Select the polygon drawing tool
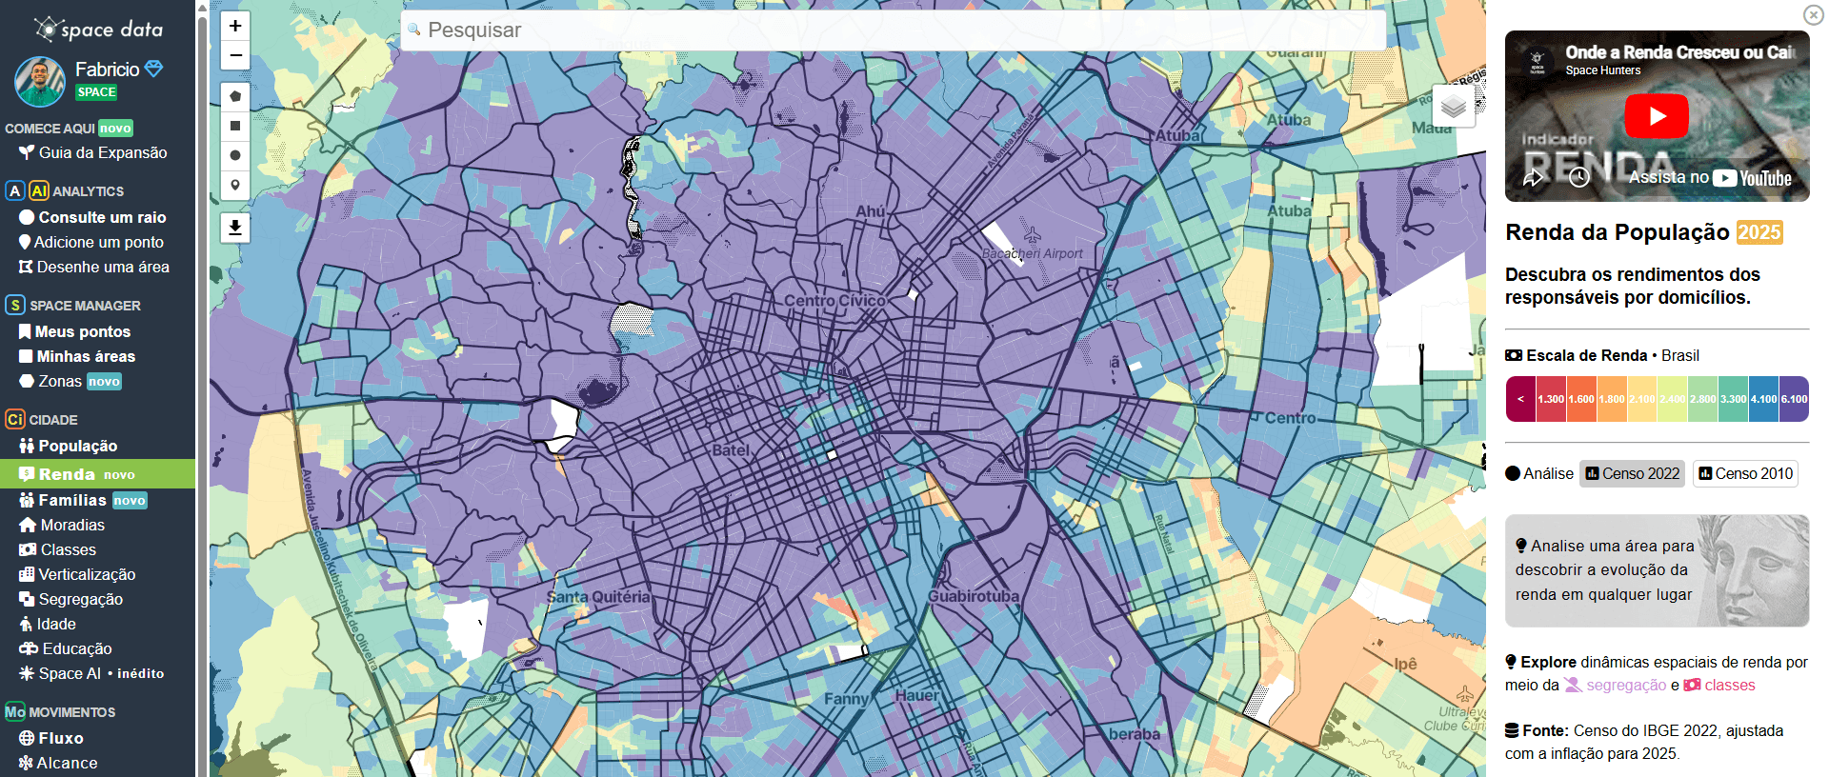Screen dimensions: 1829x777 pyautogui.click(x=235, y=96)
